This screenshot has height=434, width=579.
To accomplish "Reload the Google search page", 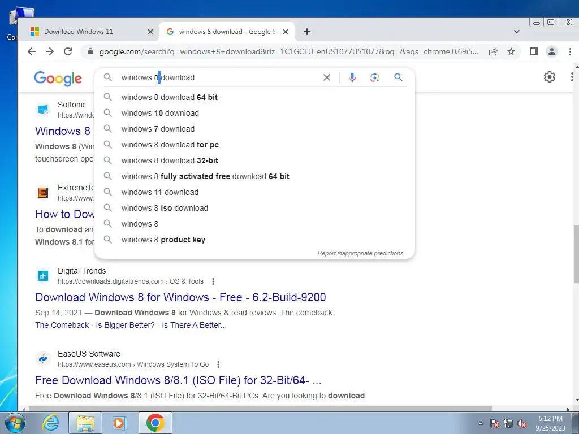I will [x=68, y=51].
